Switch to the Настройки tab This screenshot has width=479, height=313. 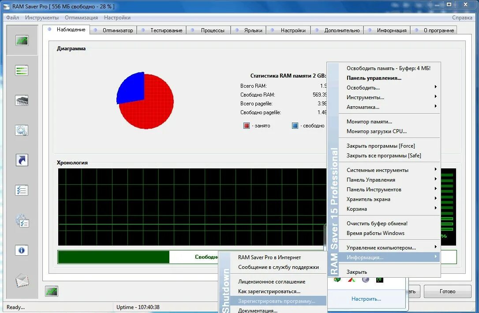point(289,30)
